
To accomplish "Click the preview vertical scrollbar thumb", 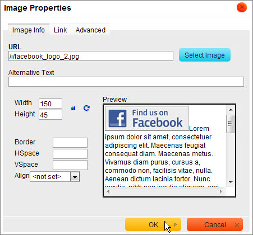I will tap(230, 124).
